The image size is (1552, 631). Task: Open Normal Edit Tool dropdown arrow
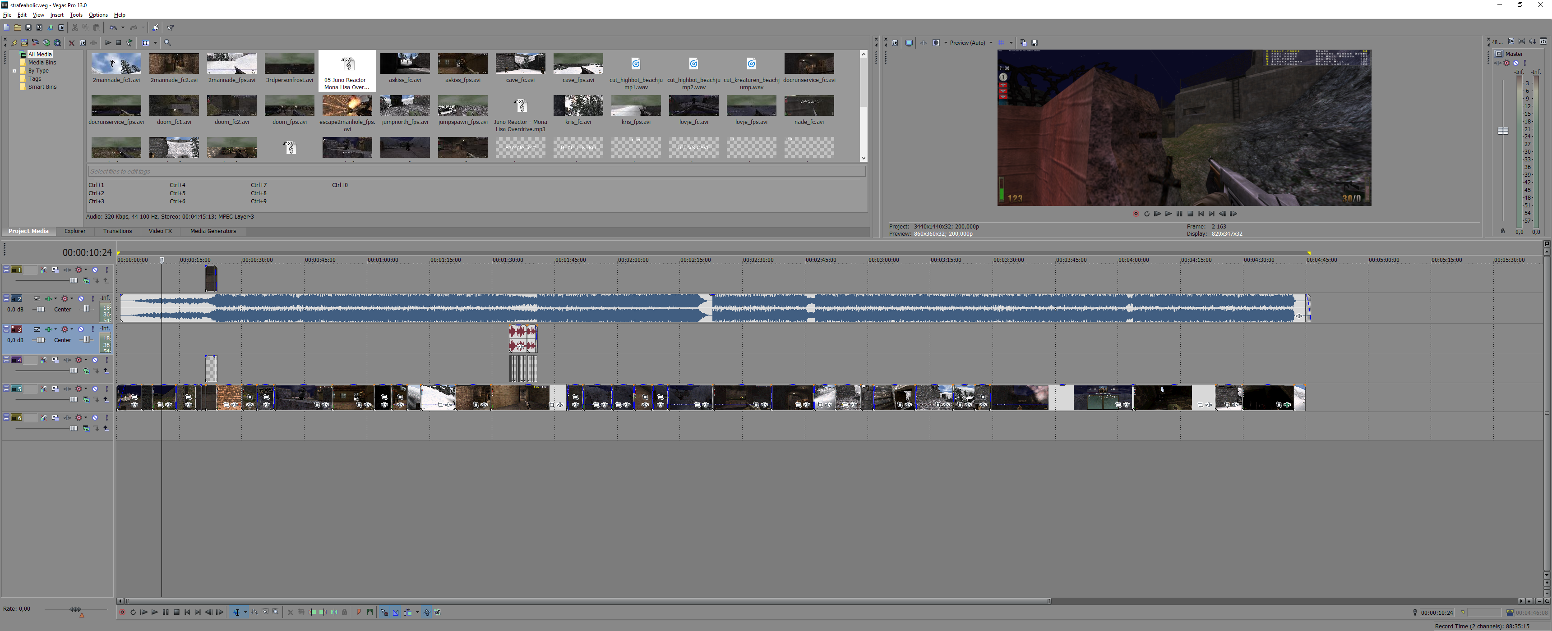coord(246,613)
